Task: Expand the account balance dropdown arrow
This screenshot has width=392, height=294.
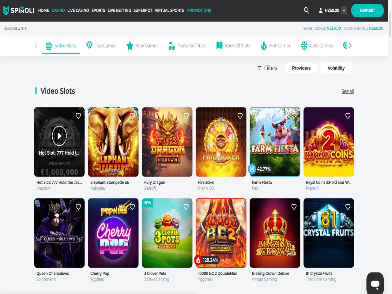Action: coord(344,10)
